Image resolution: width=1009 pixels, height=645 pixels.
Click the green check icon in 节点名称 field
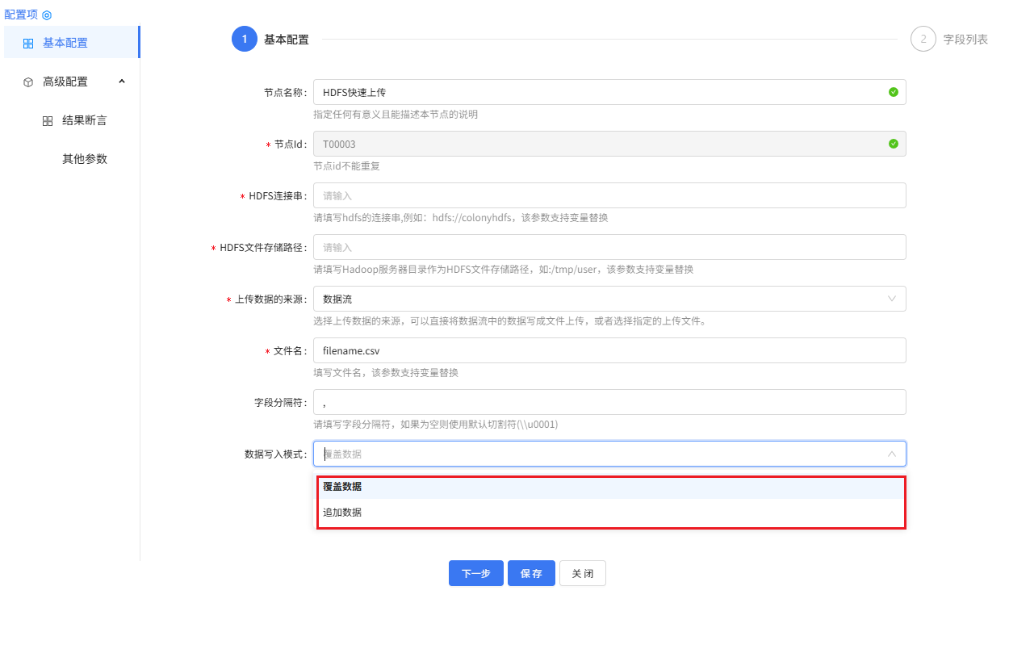893,92
